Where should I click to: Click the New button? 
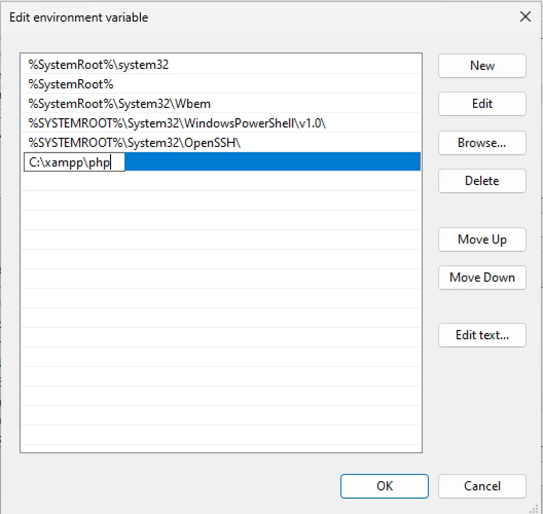(482, 66)
